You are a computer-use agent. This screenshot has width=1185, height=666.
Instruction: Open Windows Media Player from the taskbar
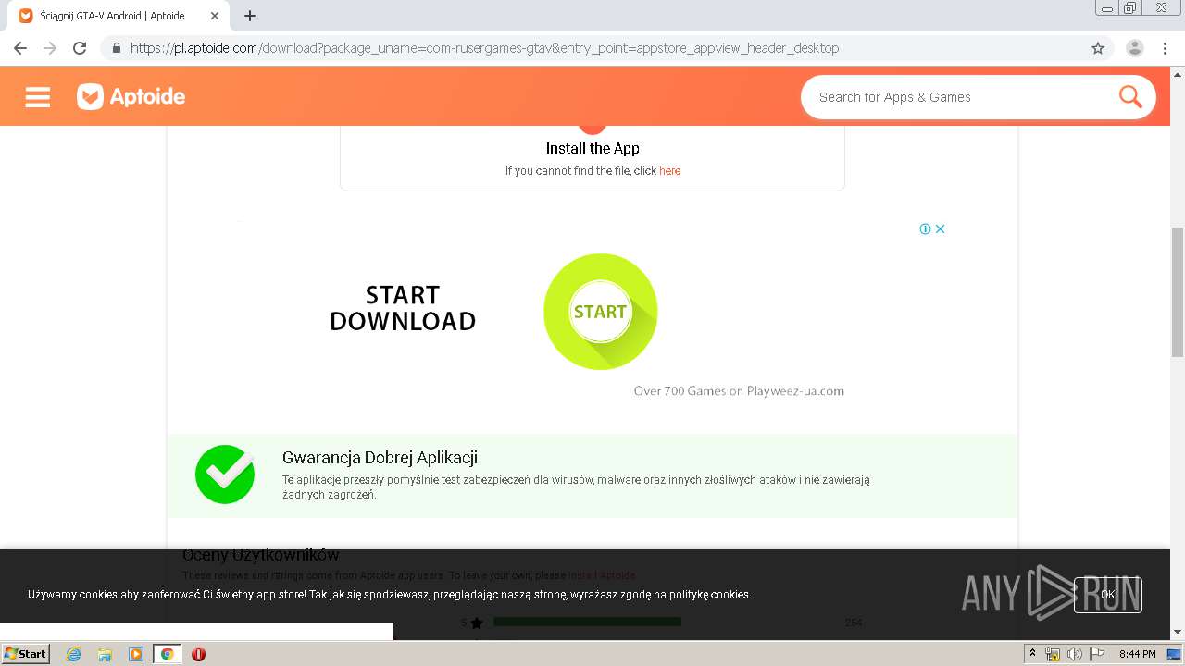136,654
